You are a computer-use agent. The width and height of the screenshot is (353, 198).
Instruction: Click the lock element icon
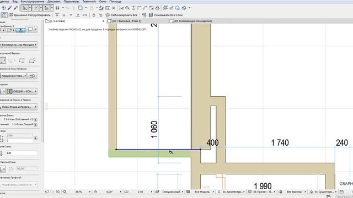(94, 15)
